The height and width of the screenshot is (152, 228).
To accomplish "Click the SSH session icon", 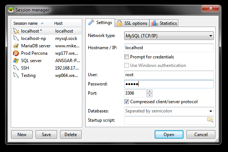I will pyautogui.click(x=16, y=68).
